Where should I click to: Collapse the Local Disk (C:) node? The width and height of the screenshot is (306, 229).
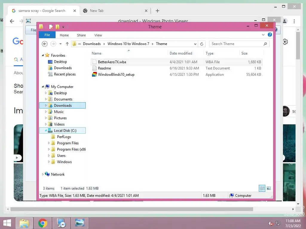pos(46,131)
